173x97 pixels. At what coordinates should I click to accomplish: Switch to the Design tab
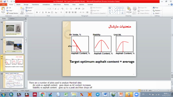[x=26, y=5]
